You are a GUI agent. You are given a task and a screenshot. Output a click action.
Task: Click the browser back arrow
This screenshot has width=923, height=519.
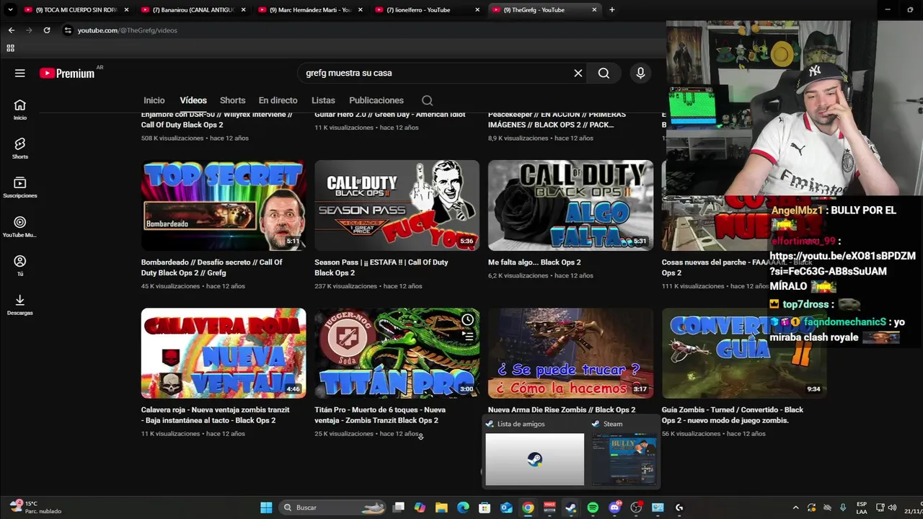[x=11, y=30]
